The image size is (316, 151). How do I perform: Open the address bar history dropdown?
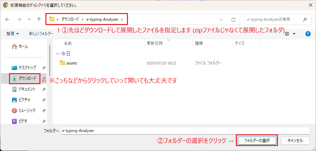click(221, 20)
